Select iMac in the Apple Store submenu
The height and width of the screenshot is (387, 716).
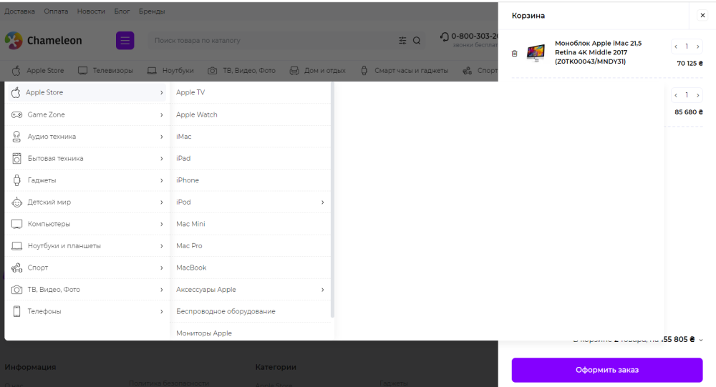pyautogui.click(x=183, y=137)
